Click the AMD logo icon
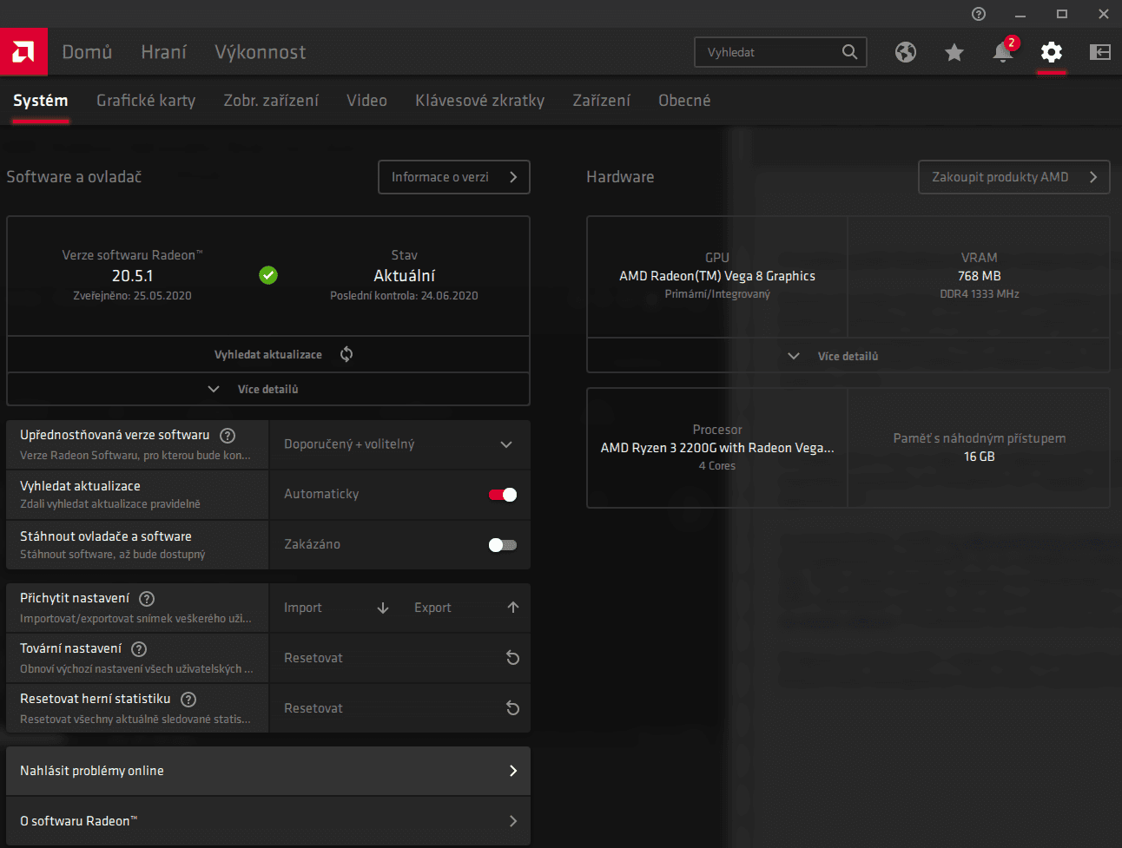Image resolution: width=1122 pixels, height=848 pixels. tap(23, 52)
